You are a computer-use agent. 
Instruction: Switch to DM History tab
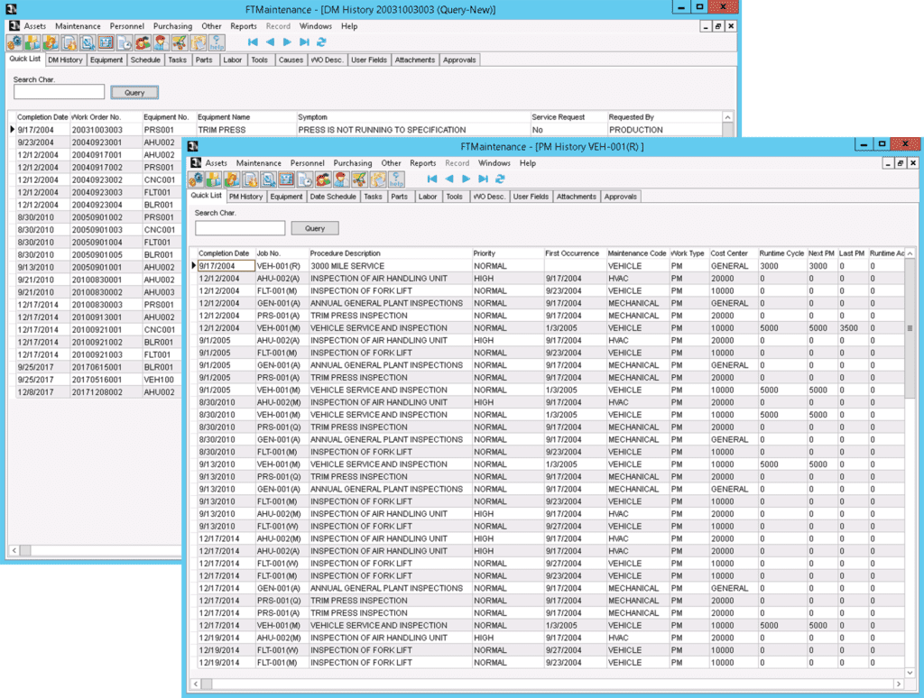(x=65, y=60)
